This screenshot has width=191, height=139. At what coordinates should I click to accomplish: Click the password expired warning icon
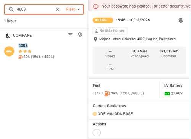(x=96, y=6)
